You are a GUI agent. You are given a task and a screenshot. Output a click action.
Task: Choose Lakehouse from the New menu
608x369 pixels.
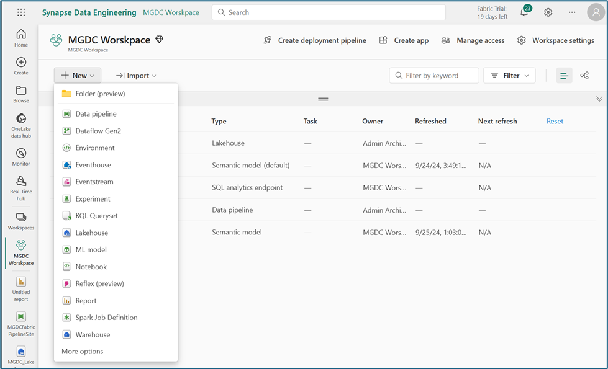pyautogui.click(x=116, y=233)
